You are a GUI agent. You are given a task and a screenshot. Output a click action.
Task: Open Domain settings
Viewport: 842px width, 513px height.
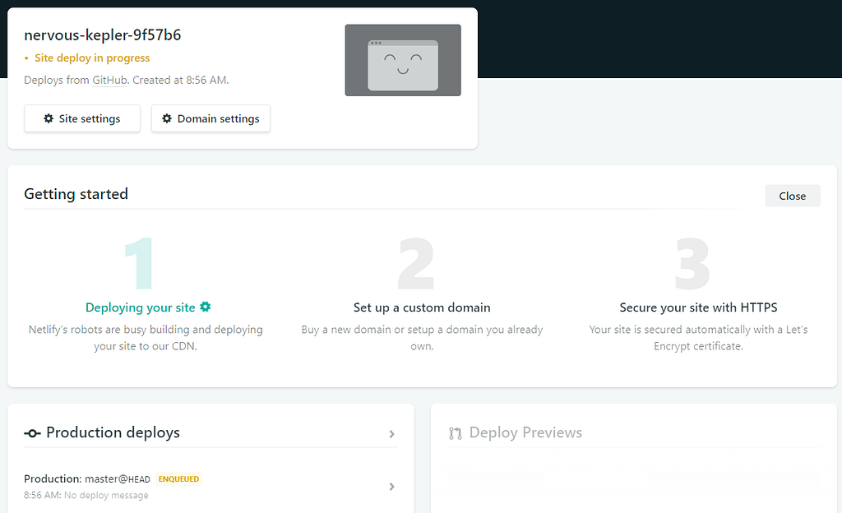click(210, 118)
